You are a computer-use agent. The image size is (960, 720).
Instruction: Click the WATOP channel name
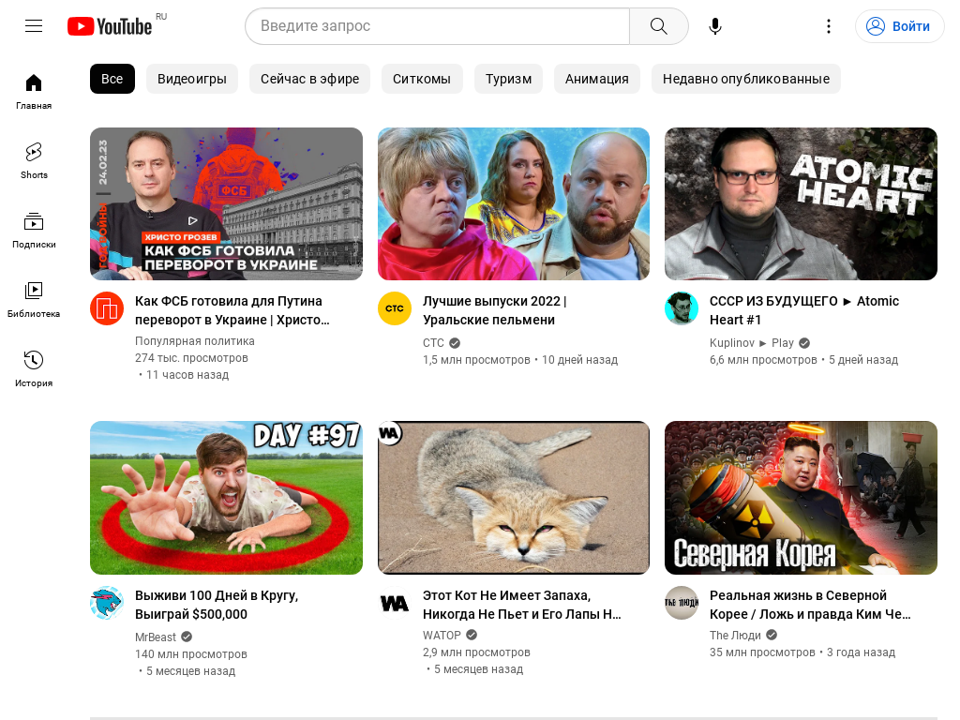pyautogui.click(x=442, y=636)
